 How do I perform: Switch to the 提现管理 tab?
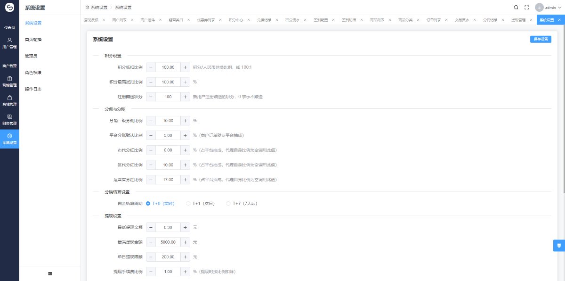(518, 20)
